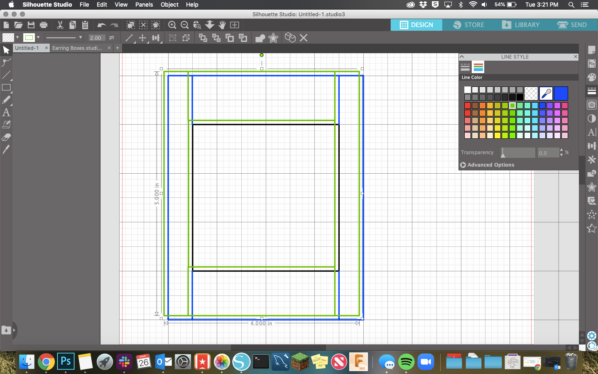The image size is (598, 374).
Task: Switch to Line Style options icon
Action: pyautogui.click(x=465, y=67)
